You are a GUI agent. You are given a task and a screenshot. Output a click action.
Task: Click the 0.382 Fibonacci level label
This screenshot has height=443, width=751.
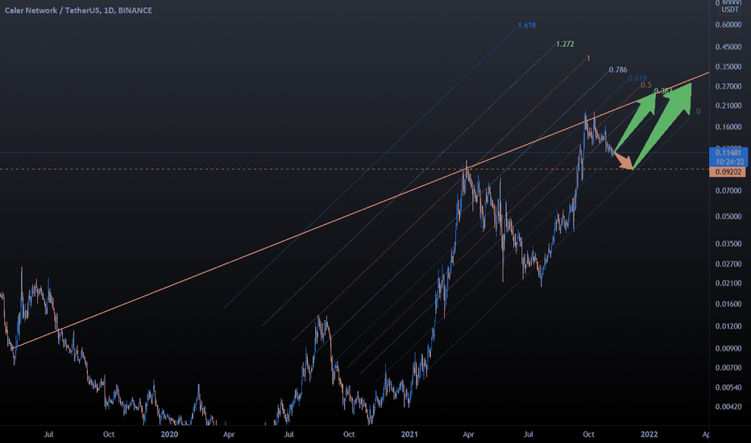click(663, 90)
